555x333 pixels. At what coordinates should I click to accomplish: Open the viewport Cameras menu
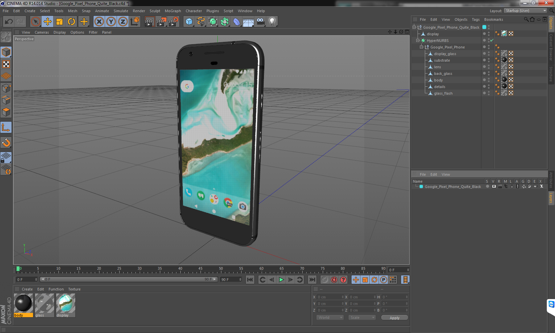pyautogui.click(x=42, y=32)
